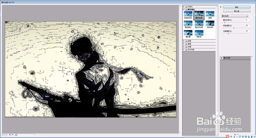Select the 深色线条 filter thumbnail

coord(210,24)
